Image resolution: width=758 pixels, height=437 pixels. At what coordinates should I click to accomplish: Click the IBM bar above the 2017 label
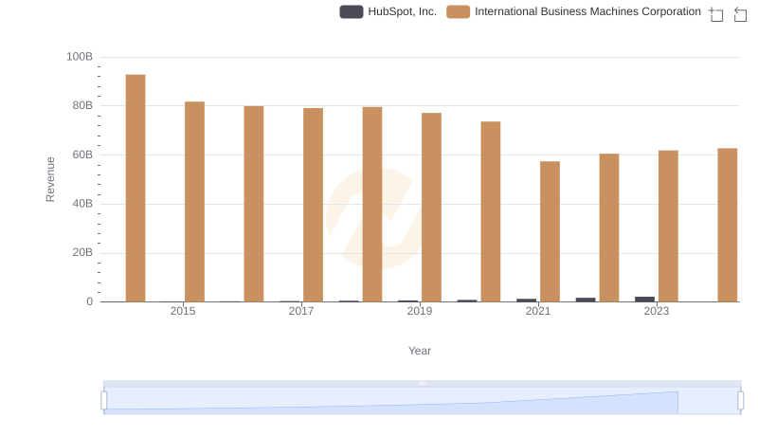314,205
